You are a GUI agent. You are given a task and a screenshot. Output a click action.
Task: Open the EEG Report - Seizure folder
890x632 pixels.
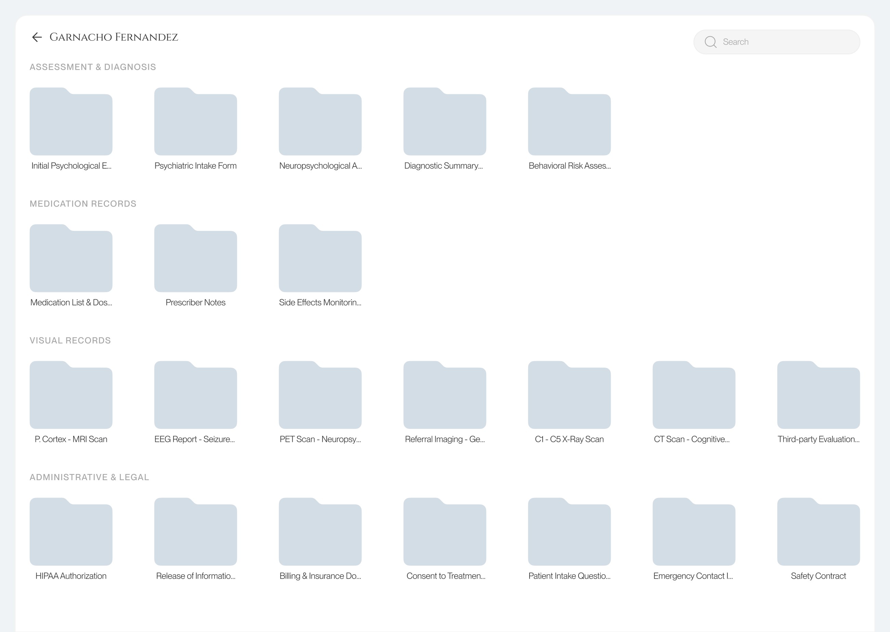tap(195, 395)
